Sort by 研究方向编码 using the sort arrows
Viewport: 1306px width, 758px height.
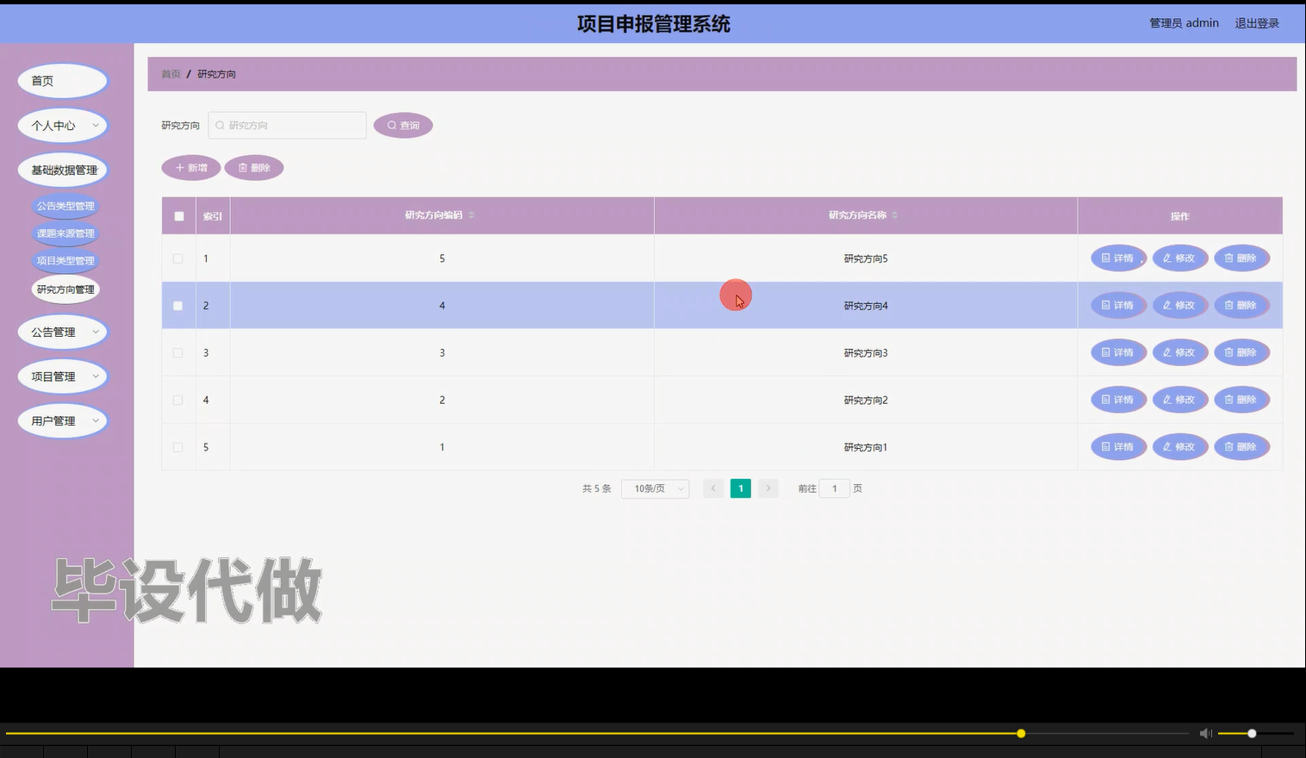[x=471, y=215]
